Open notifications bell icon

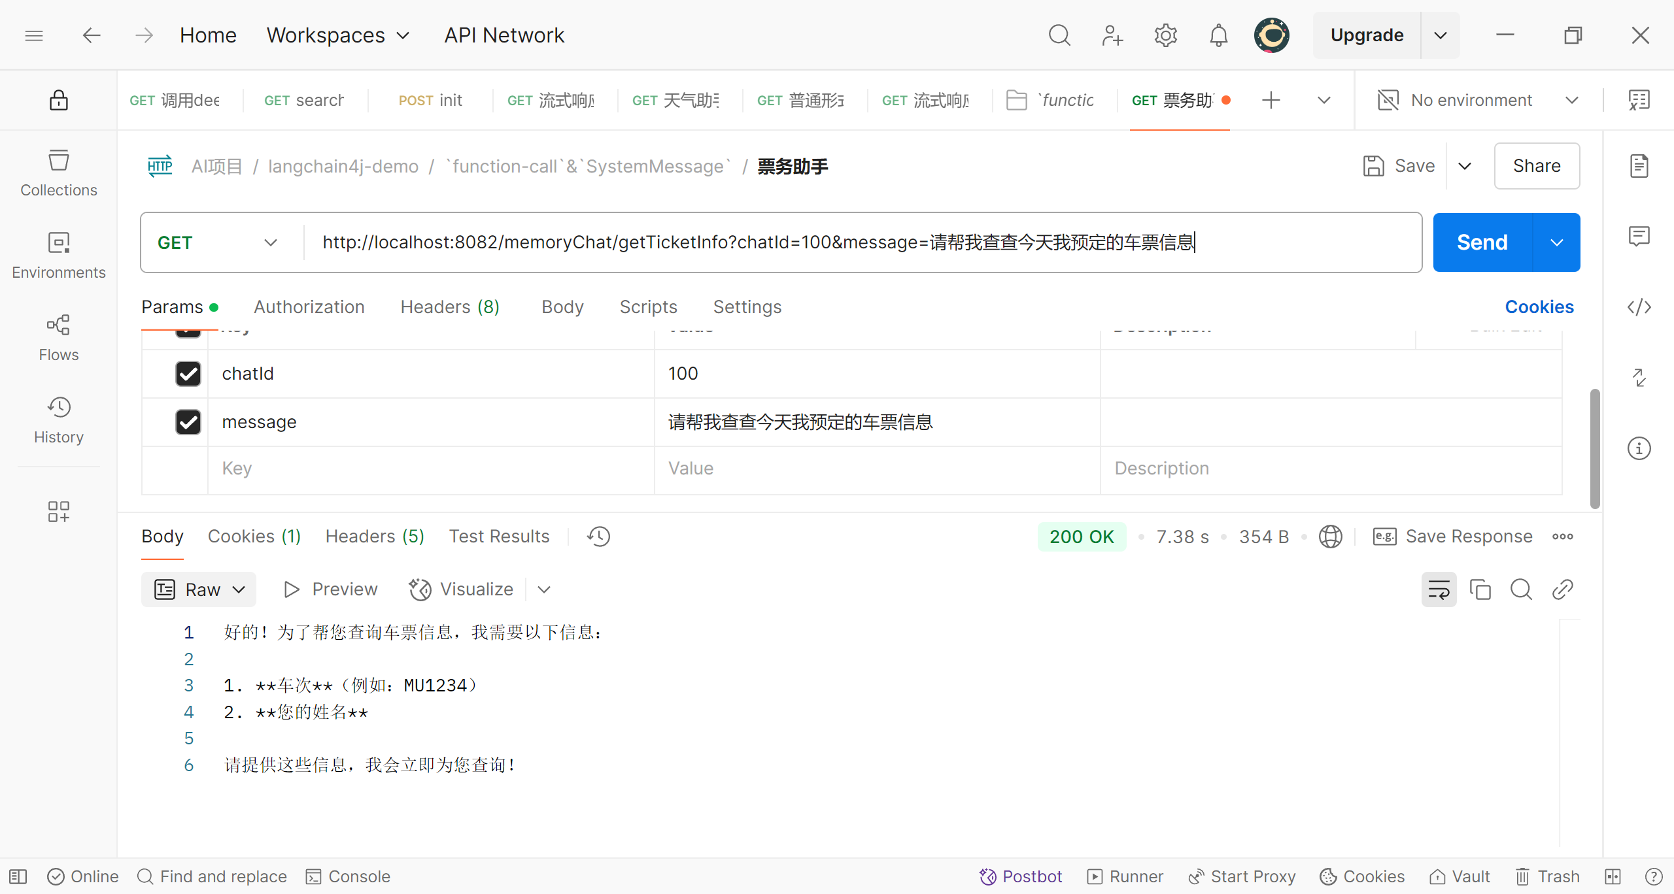(x=1218, y=35)
